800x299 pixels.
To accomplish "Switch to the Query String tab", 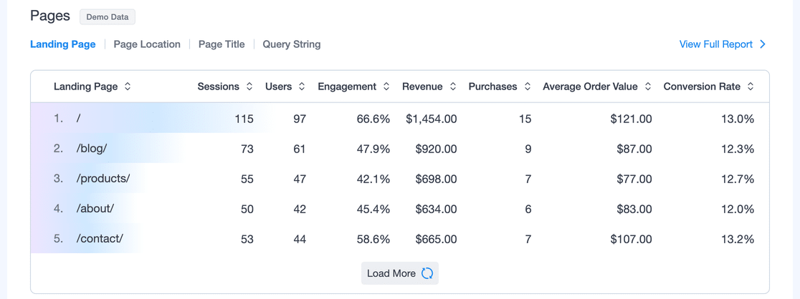I will click(x=292, y=44).
